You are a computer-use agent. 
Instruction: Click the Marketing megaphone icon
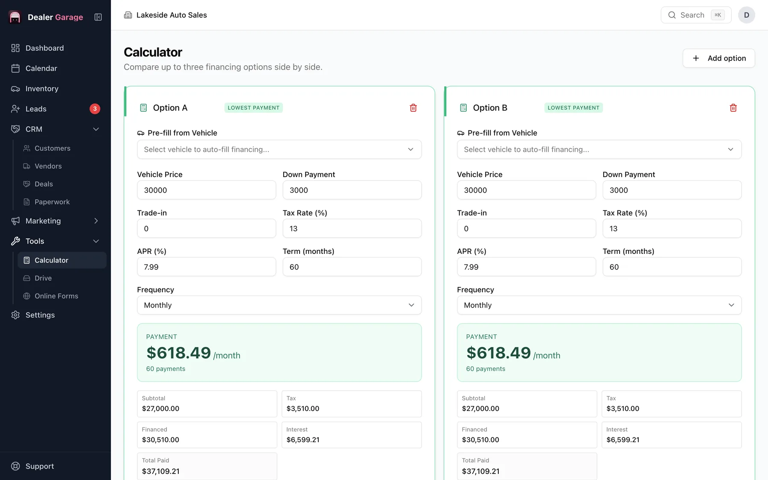[15, 221]
